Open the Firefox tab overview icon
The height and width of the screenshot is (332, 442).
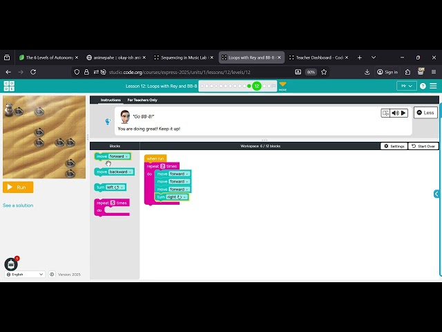[7, 57]
